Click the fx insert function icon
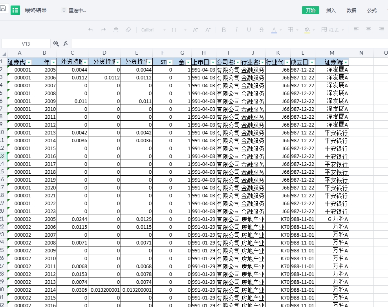 coord(66,44)
